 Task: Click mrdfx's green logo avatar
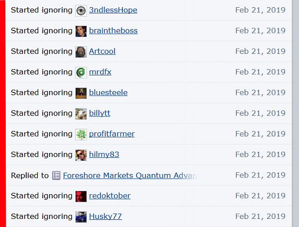pyautogui.click(x=81, y=72)
